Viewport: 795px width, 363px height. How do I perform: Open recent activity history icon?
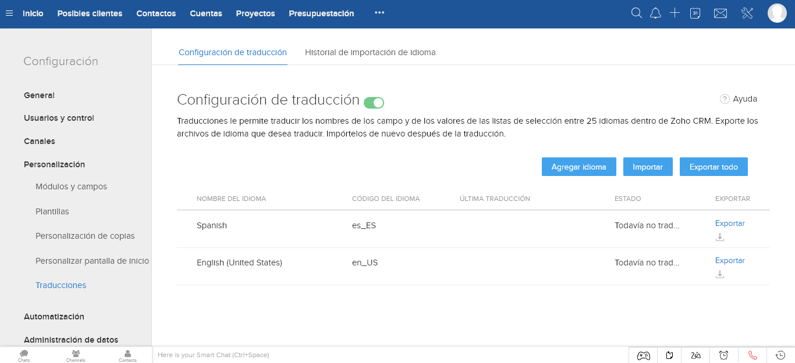[780, 355]
